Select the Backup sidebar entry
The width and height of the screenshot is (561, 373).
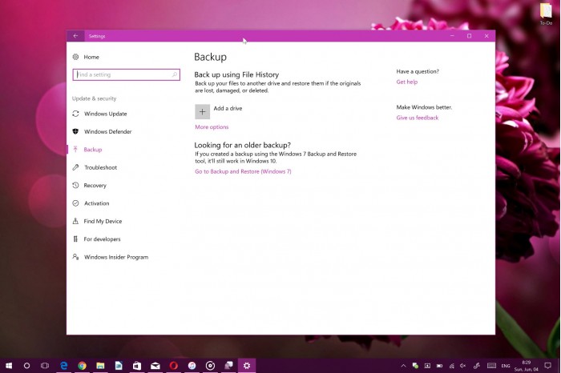click(x=93, y=150)
